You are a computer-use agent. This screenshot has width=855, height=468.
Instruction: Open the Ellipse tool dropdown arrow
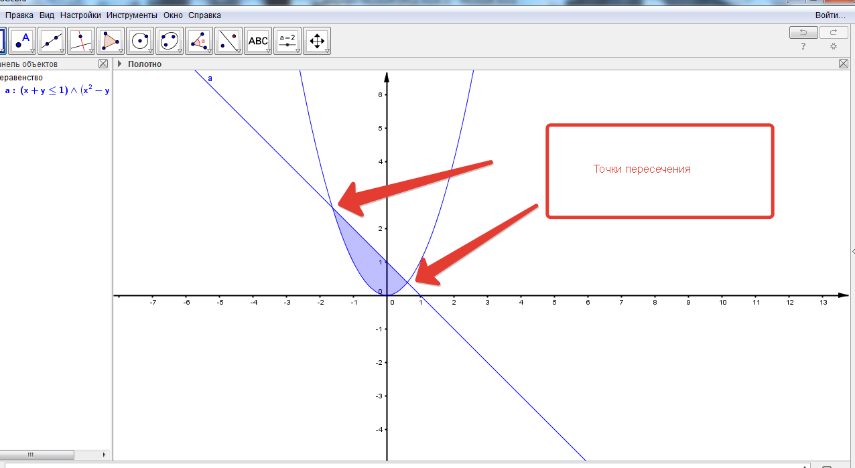180,51
